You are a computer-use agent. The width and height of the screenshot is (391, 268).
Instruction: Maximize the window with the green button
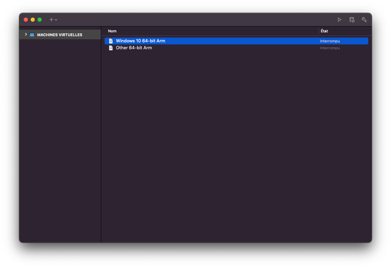coord(40,20)
